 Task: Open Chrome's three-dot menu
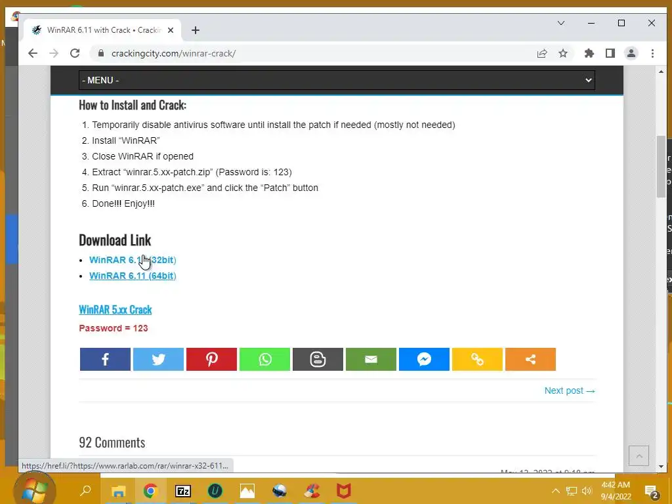[x=652, y=53]
